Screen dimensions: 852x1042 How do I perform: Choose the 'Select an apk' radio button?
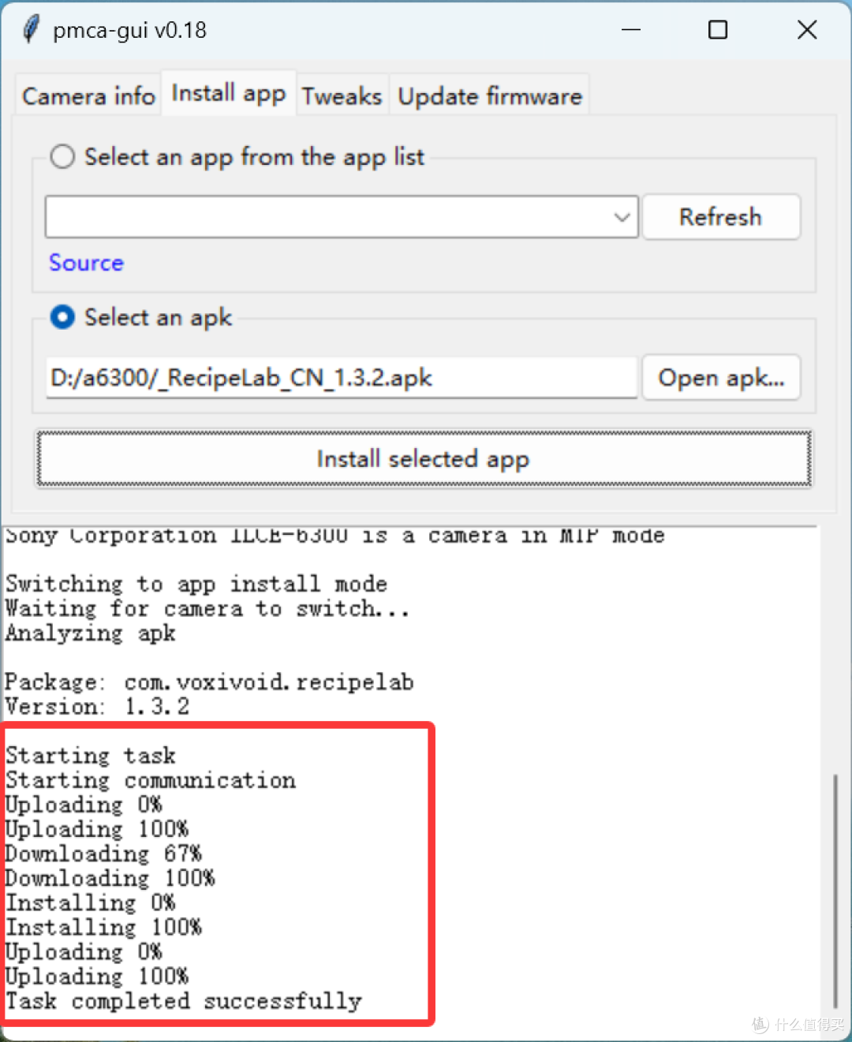[x=62, y=317]
